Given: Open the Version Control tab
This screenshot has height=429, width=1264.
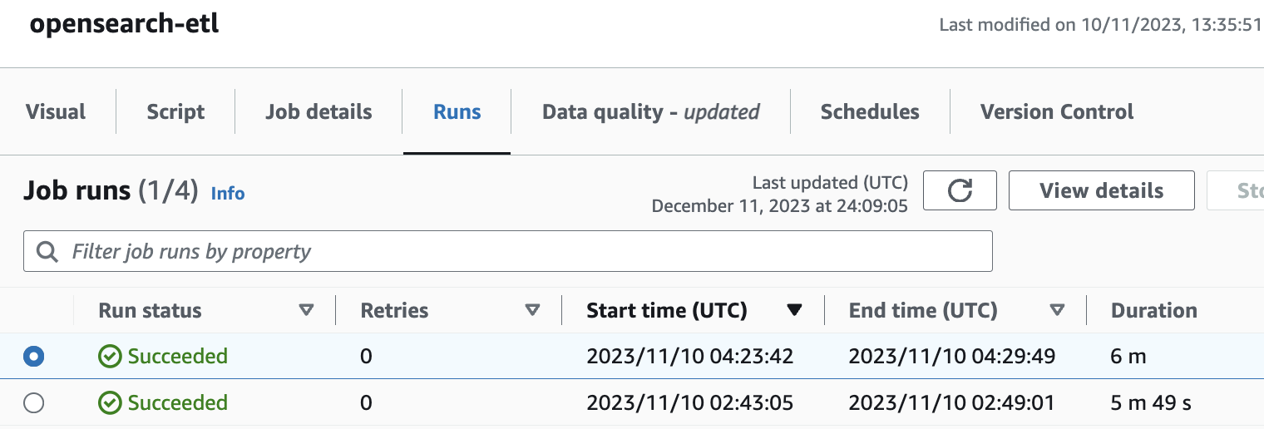Looking at the screenshot, I should pyautogui.click(x=1057, y=112).
